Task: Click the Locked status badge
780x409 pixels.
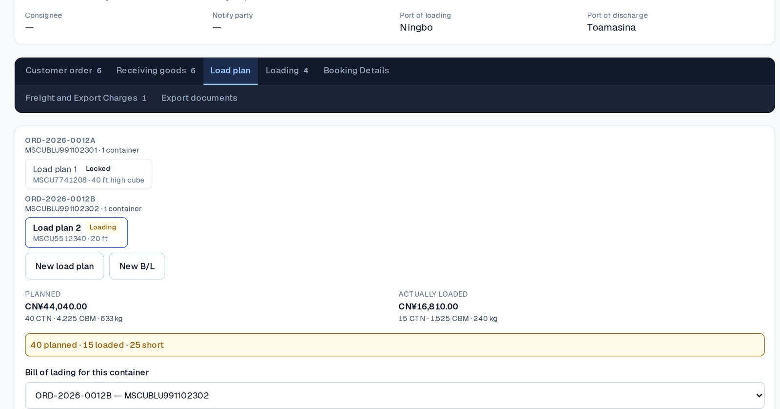Action: [x=98, y=169]
